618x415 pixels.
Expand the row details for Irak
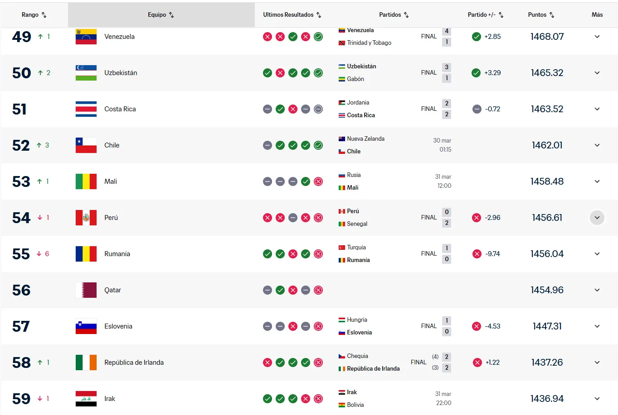(x=597, y=399)
